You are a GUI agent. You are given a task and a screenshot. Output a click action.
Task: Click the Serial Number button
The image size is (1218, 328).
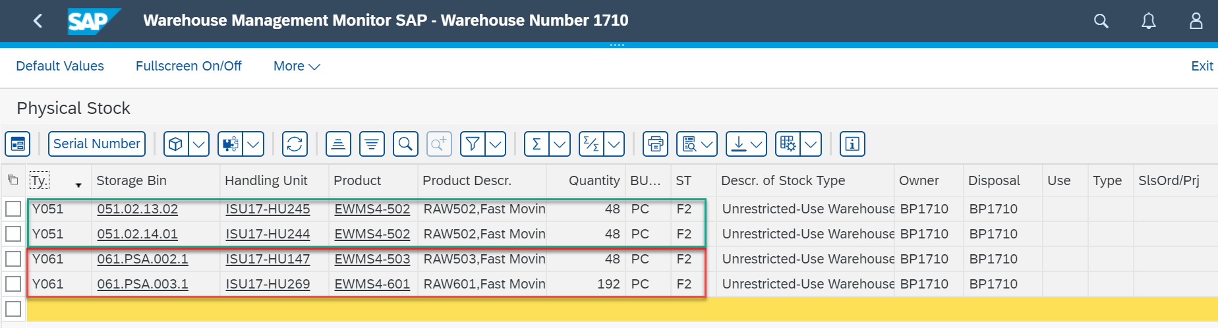[x=97, y=144]
